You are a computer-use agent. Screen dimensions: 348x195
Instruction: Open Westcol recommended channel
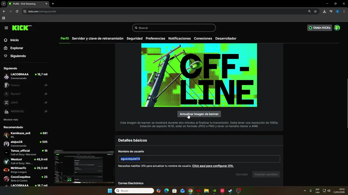pos(26,161)
